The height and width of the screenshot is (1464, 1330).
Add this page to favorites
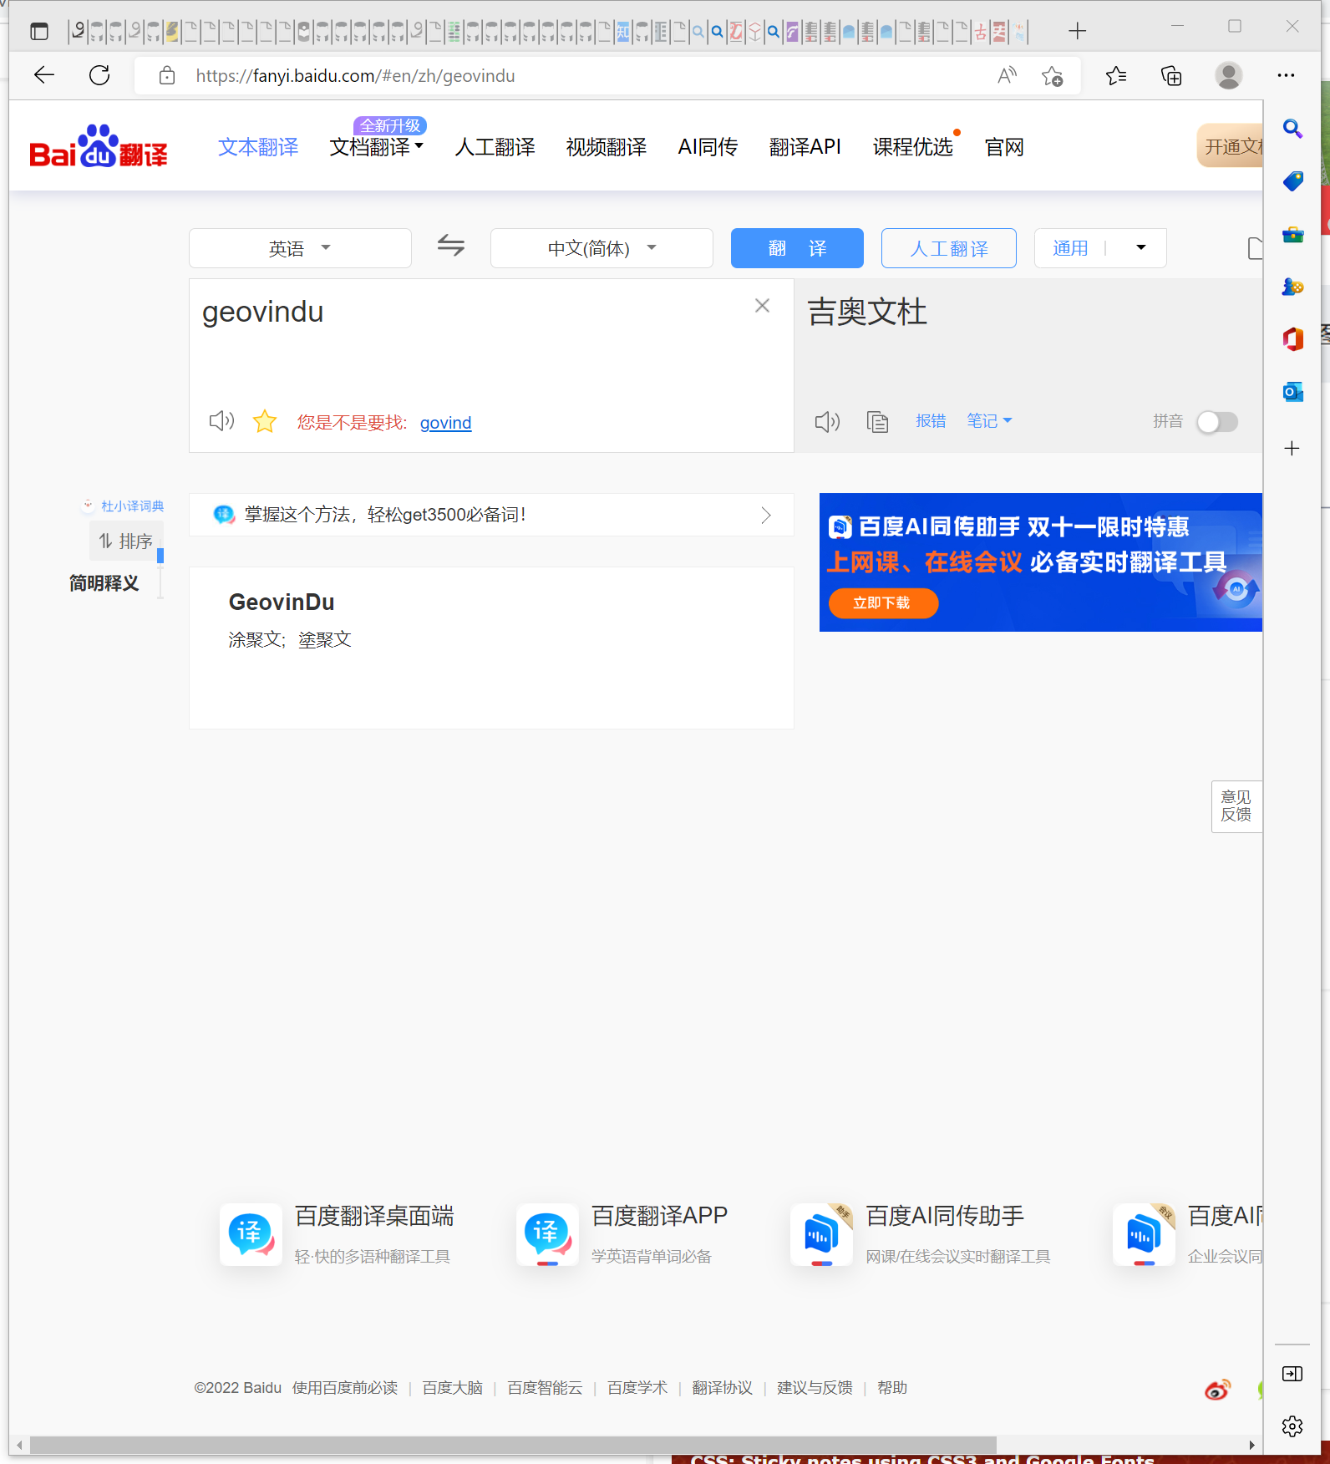(x=1052, y=76)
